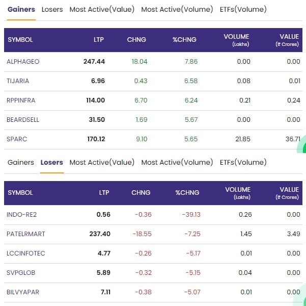The image size is (306, 306).
Task: Click the green floating button at right edge
Action: (x=302, y=144)
